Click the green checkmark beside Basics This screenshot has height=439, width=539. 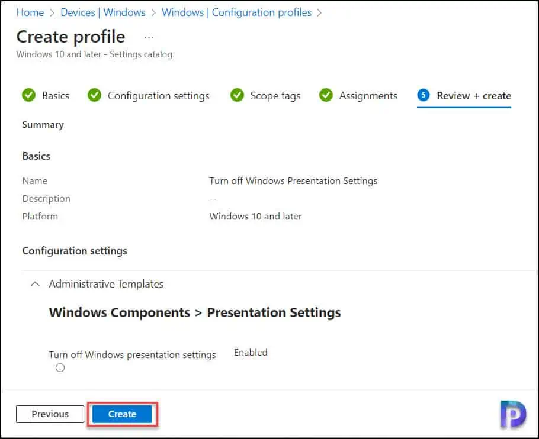(x=28, y=95)
